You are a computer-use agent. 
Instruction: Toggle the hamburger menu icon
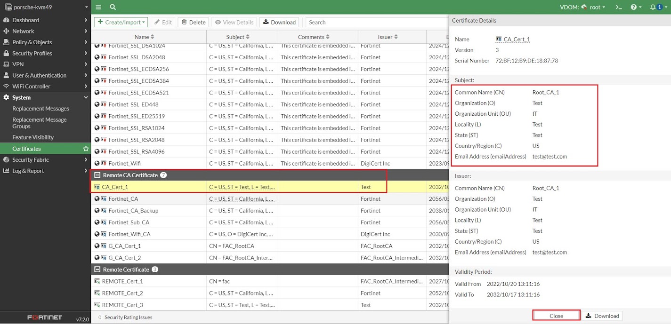(x=98, y=7)
